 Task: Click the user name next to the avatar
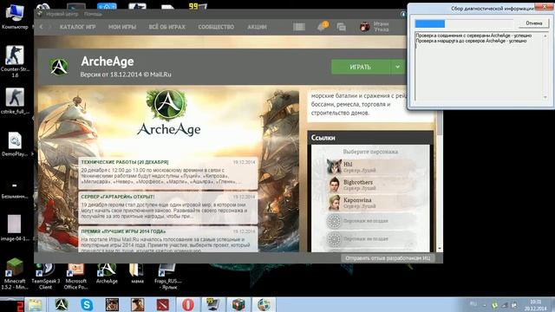382,27
